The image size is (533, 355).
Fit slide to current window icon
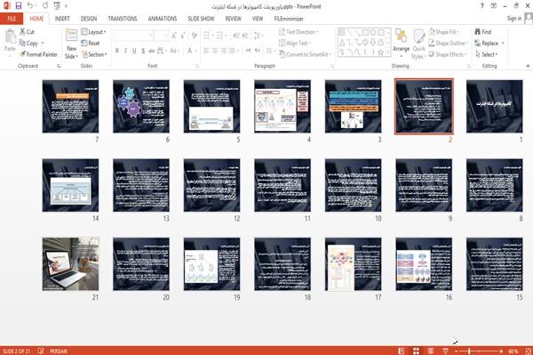(x=529, y=351)
